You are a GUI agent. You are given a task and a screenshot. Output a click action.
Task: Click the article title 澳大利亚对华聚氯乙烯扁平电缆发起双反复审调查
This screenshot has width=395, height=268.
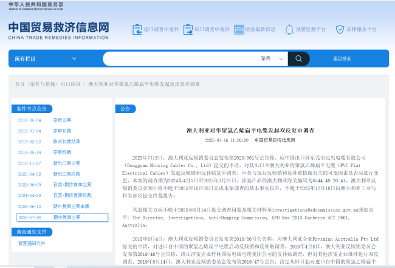(250, 131)
